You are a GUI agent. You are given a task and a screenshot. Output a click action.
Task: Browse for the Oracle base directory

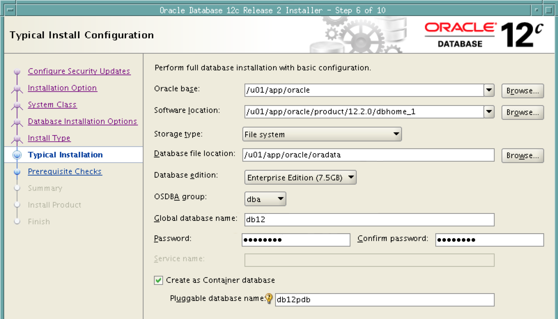522,91
